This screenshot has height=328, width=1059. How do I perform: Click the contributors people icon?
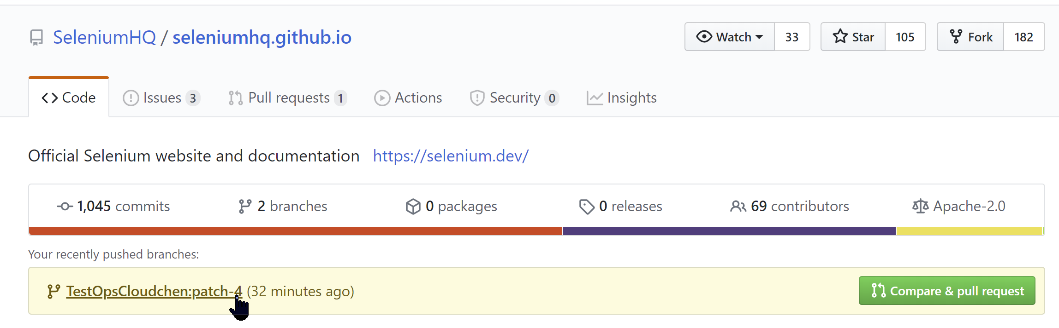(738, 207)
